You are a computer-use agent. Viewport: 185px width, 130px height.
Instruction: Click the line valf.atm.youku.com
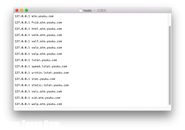(x=38, y=41)
